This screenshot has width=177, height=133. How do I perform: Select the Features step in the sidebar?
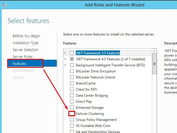[19, 64]
